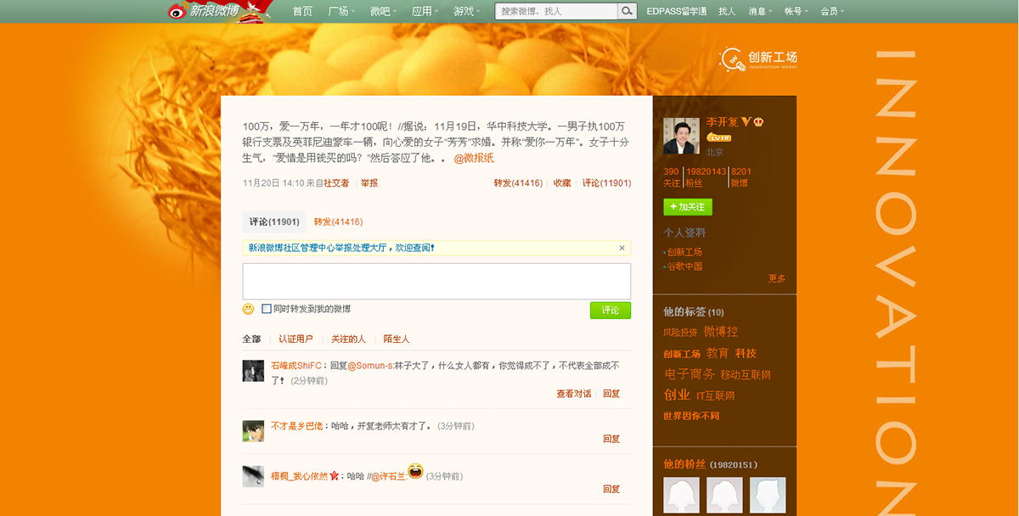The width and height of the screenshot is (1019, 516).
Task: Reply to 不才是乡巴佬's comment
Action: click(x=611, y=439)
